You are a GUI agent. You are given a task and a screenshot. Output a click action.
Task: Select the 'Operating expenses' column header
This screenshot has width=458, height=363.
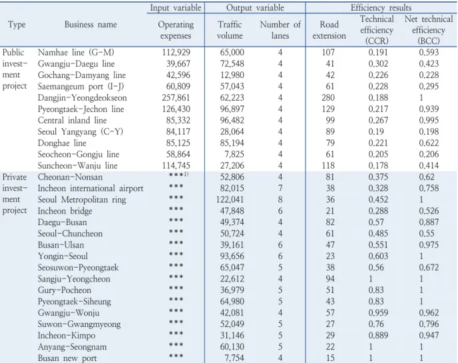click(176, 30)
